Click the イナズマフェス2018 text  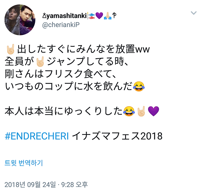[117, 136]
